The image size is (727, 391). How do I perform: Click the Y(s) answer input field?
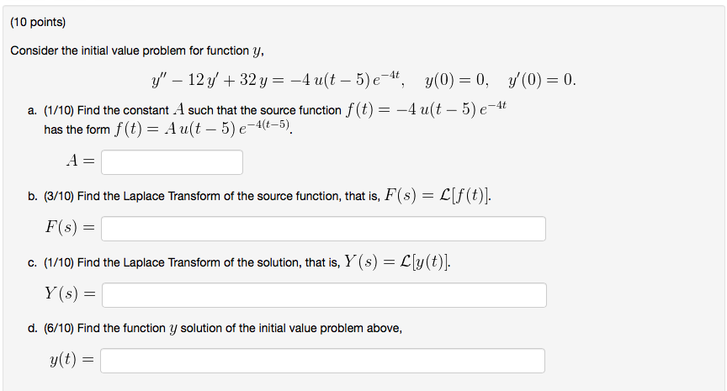pyautogui.click(x=324, y=295)
